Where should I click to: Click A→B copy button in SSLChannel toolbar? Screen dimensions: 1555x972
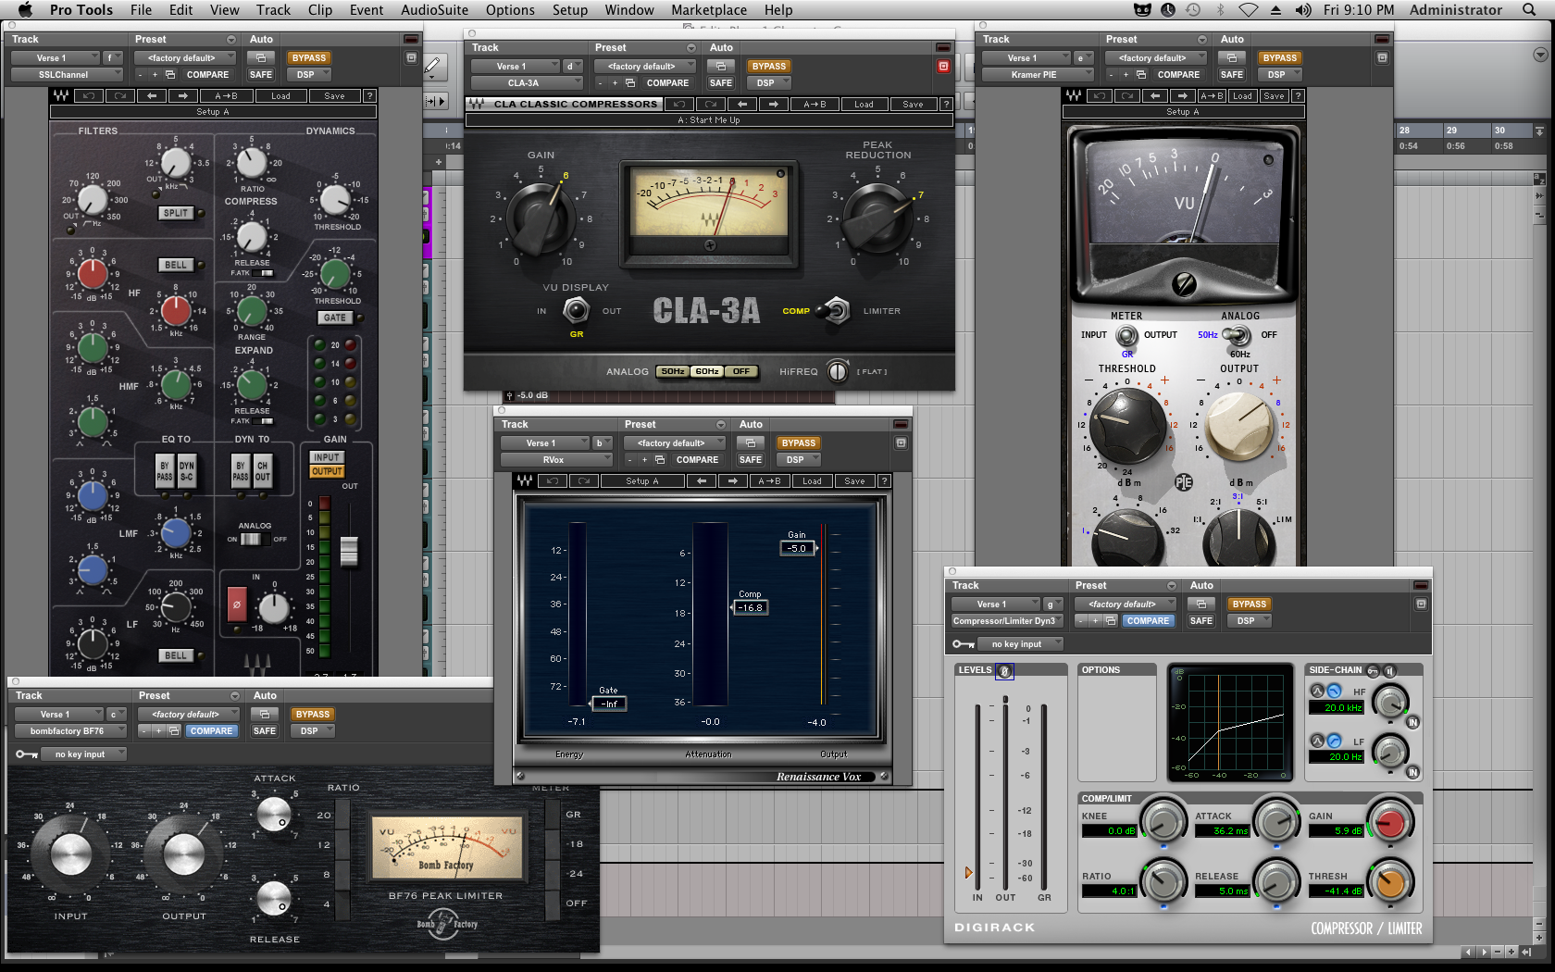(226, 95)
